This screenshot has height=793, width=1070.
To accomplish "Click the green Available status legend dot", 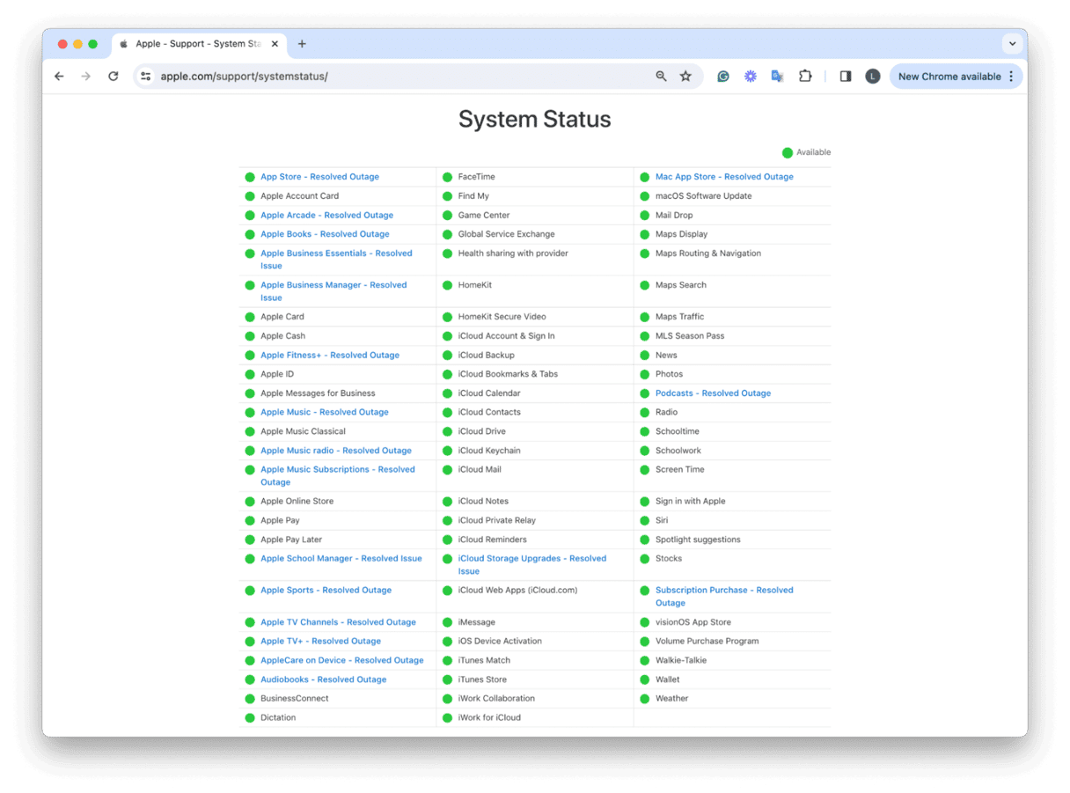I will 788,151.
